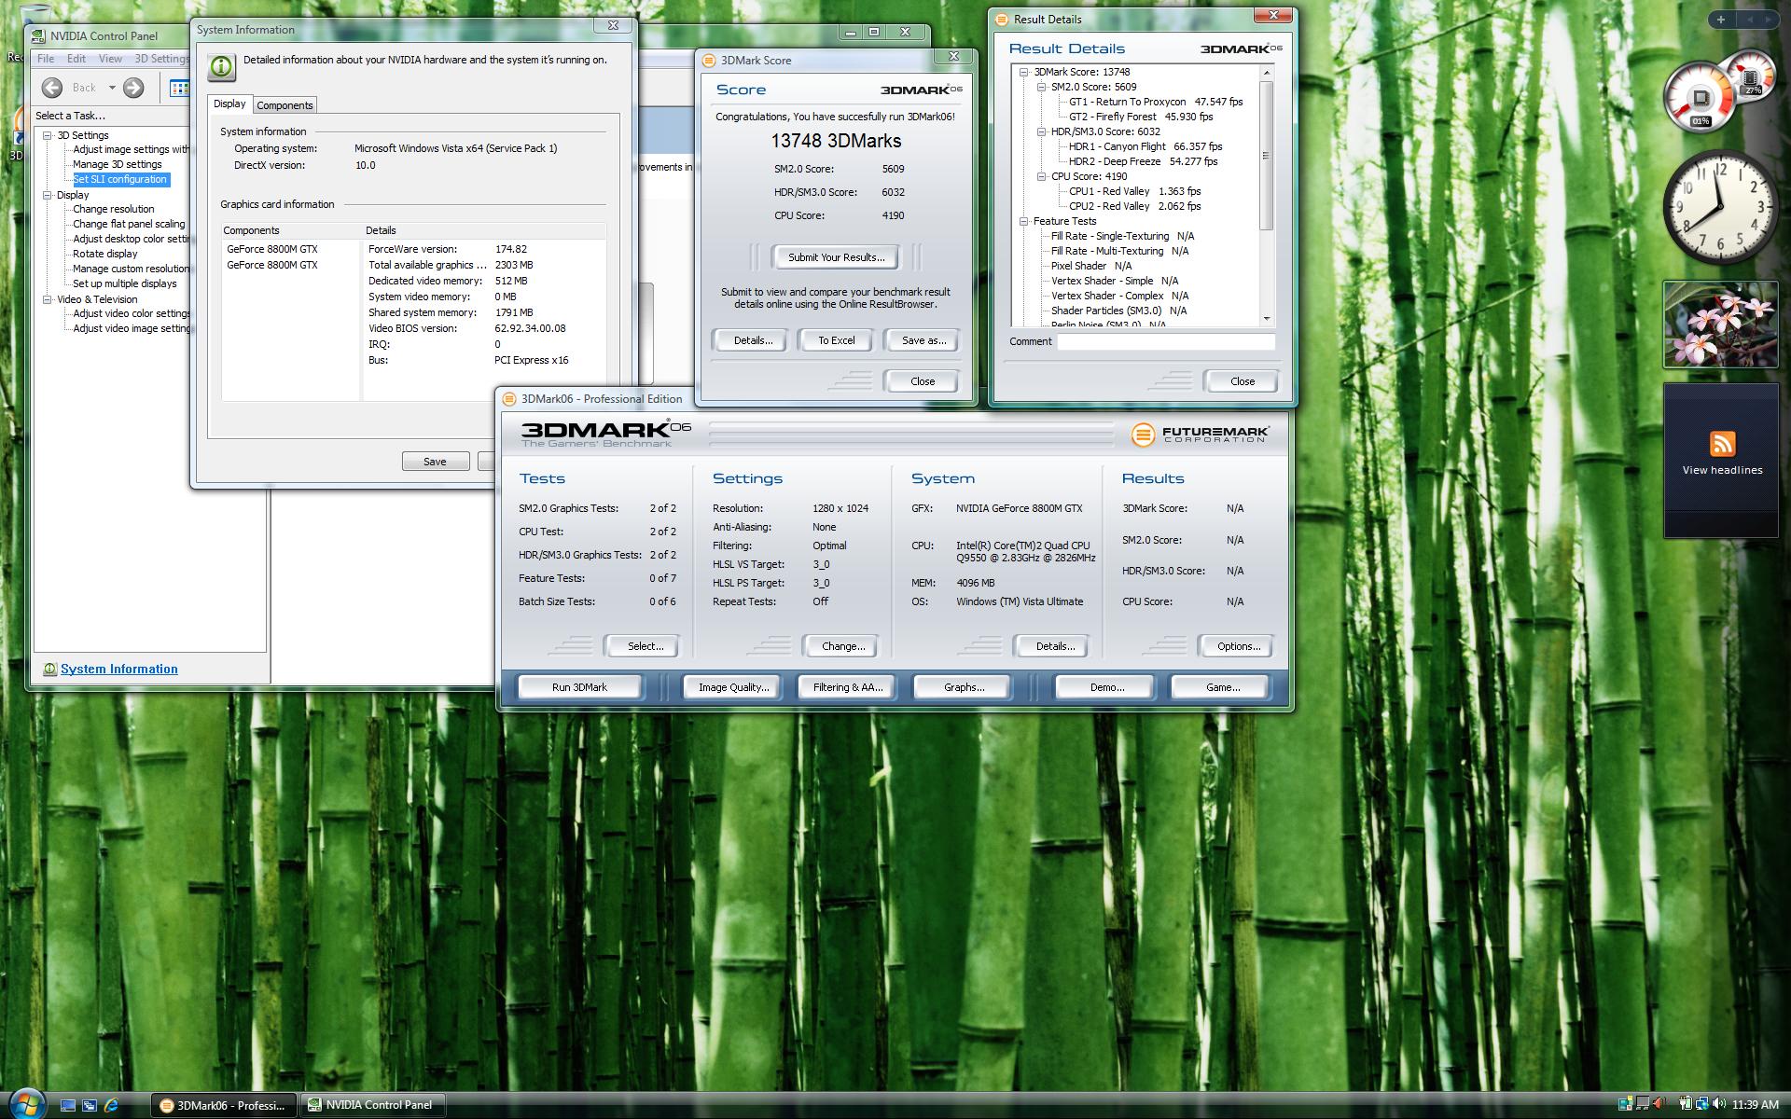Click the Demo... button

click(1106, 687)
